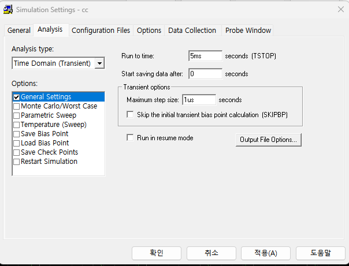
Task: Click the Run to time input field
Action: [205, 56]
